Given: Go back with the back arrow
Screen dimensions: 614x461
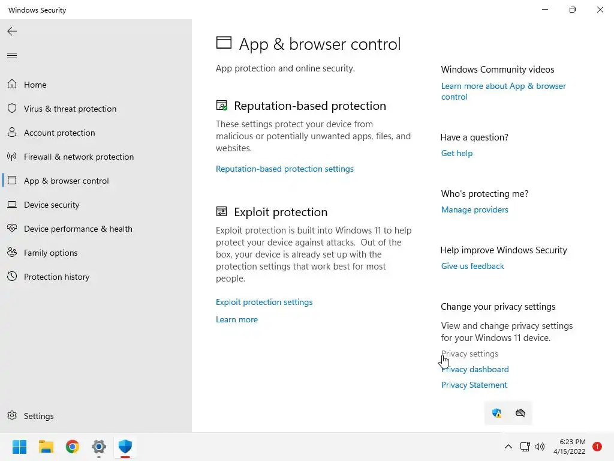Looking at the screenshot, I should [x=12, y=31].
